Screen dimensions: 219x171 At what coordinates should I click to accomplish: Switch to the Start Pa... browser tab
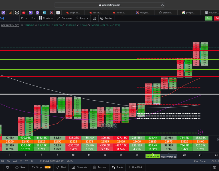[x=166, y=13]
